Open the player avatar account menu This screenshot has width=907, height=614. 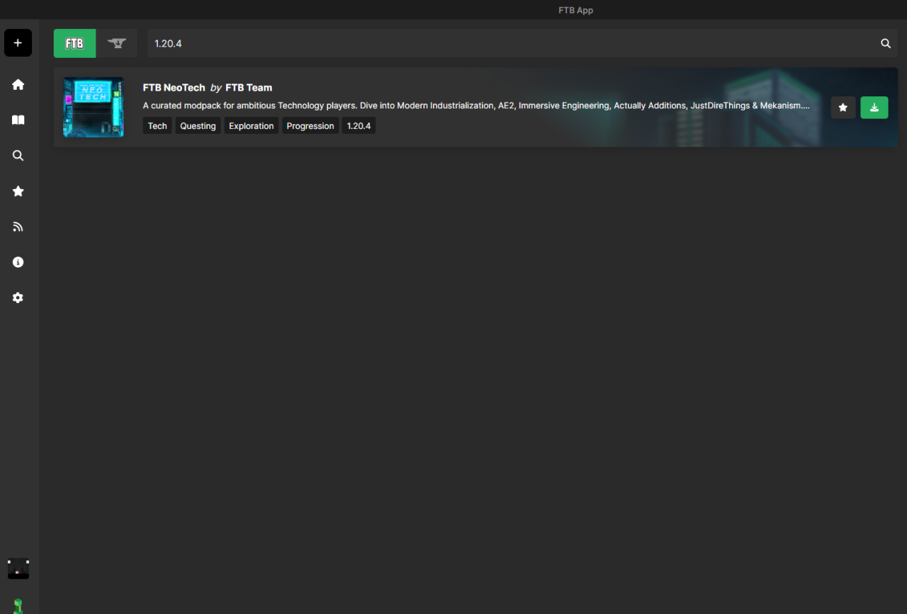point(18,568)
